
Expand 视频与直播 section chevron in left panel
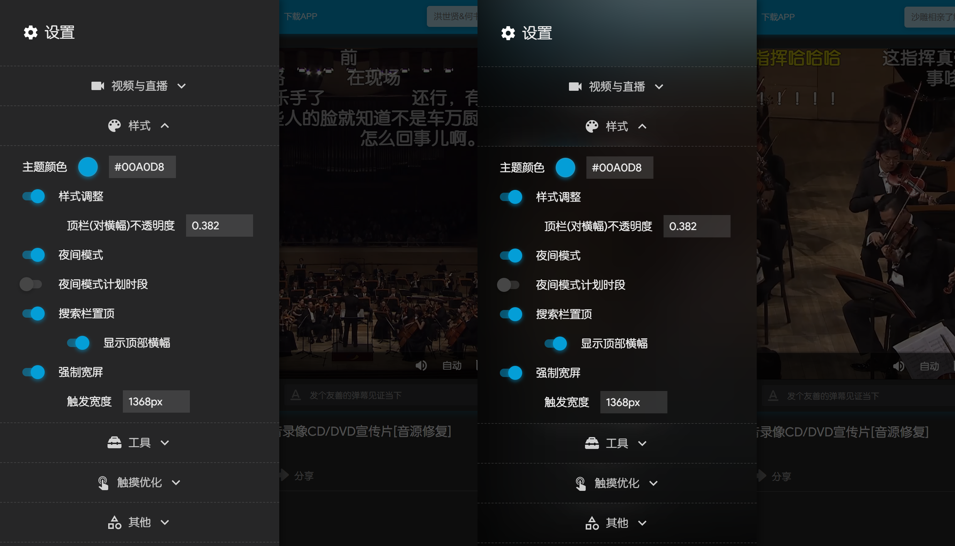click(182, 86)
